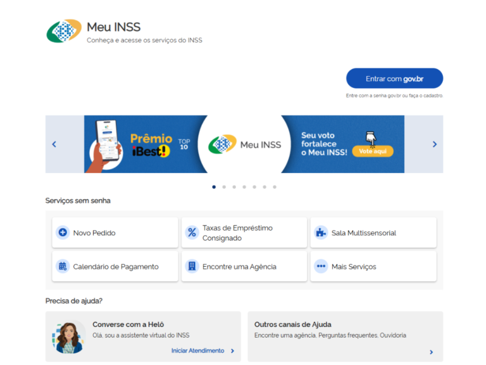Select the fourth carousel dot indicator
The height and width of the screenshot is (365, 486).
click(244, 187)
